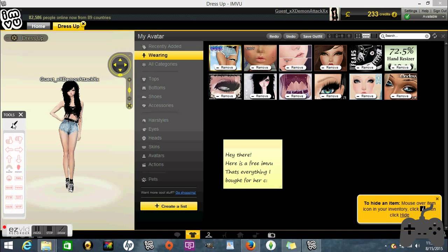
Task: Click the Redo button
Action: click(274, 36)
